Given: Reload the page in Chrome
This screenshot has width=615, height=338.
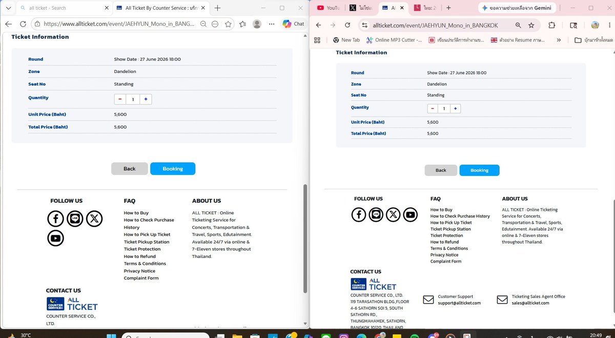Looking at the screenshot, I should (x=347, y=25).
